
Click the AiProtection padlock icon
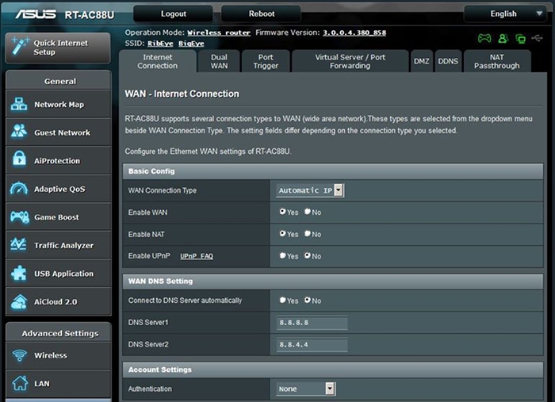[19, 159]
